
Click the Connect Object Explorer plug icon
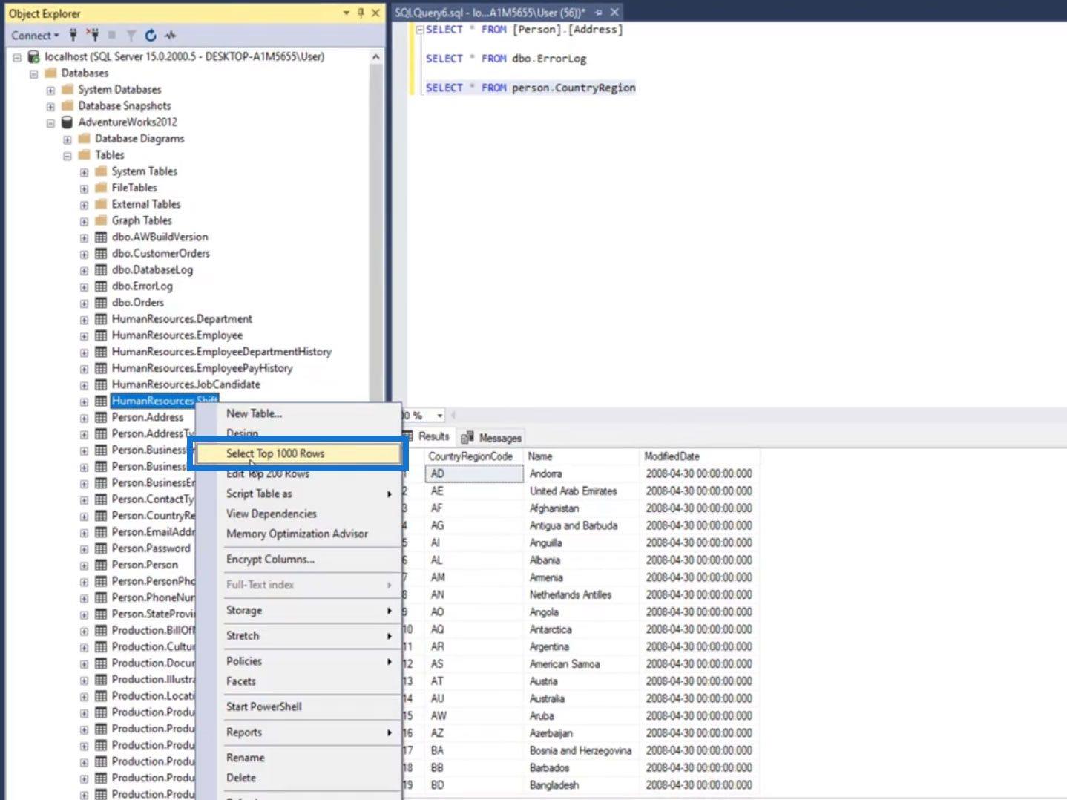tap(73, 35)
